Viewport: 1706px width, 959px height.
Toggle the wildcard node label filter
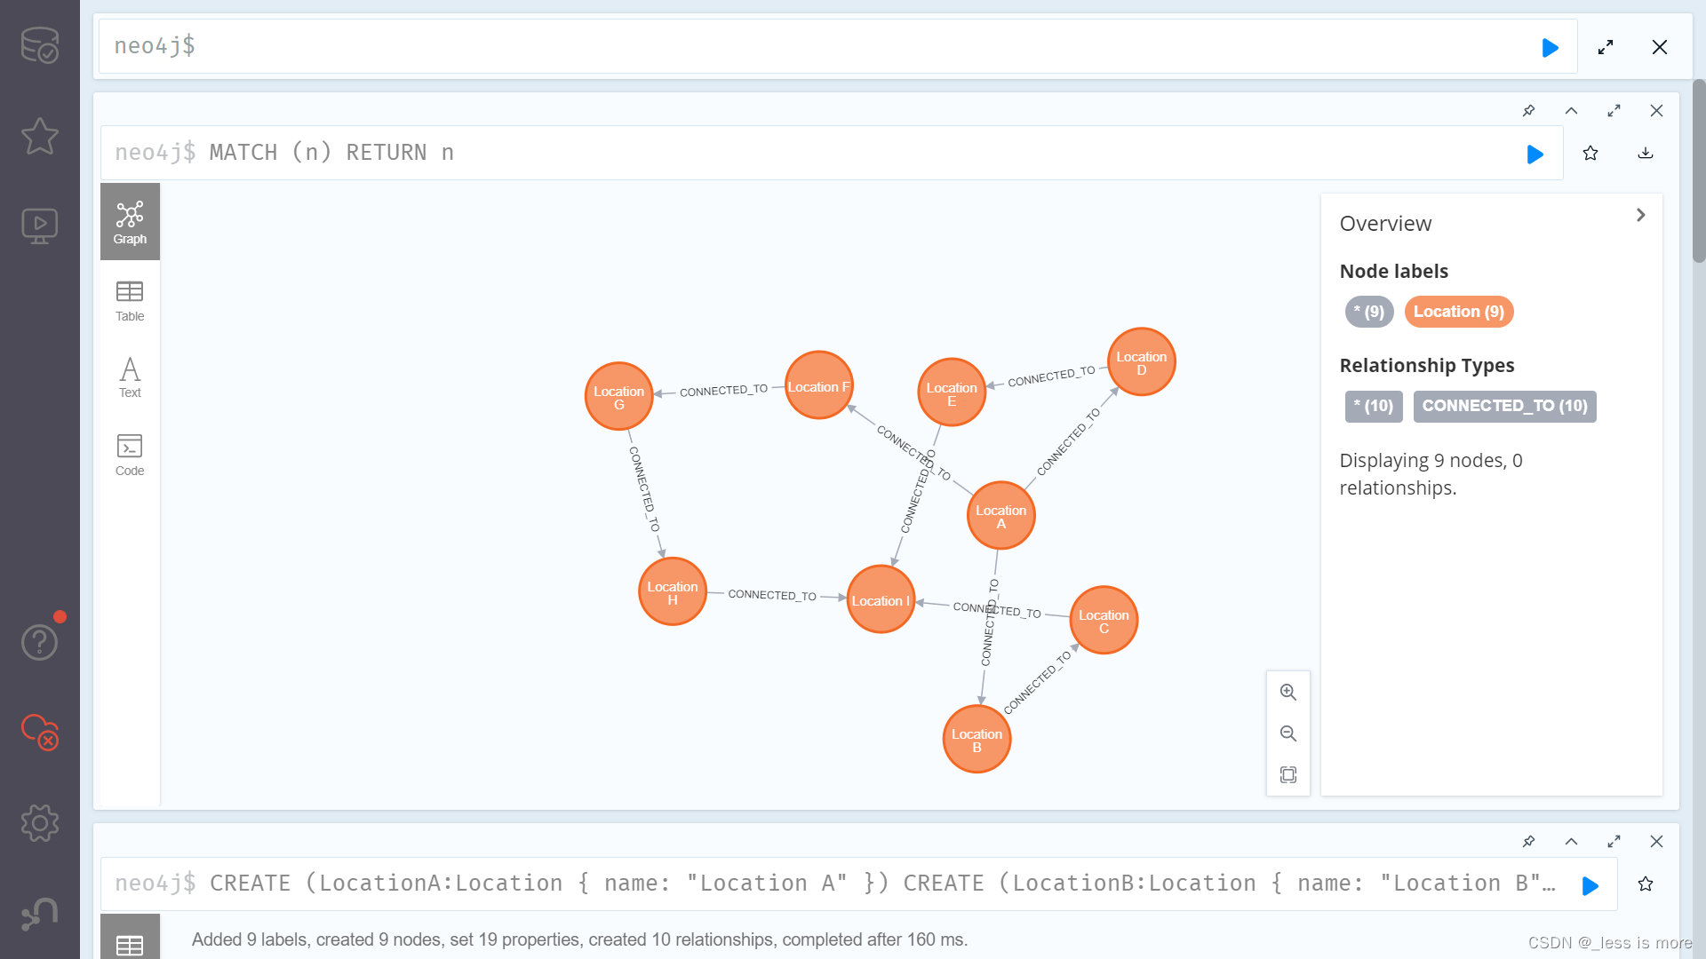pos(1368,310)
